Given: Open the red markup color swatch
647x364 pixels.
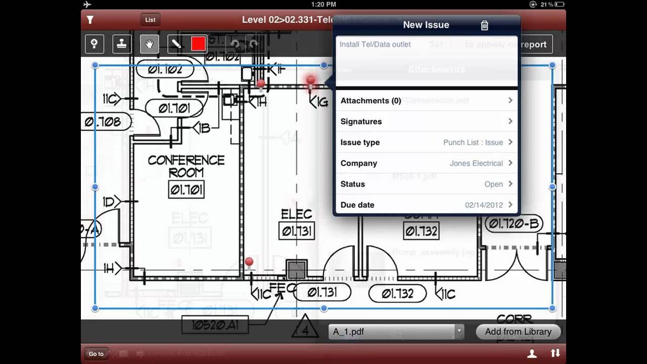Looking at the screenshot, I should (198, 44).
